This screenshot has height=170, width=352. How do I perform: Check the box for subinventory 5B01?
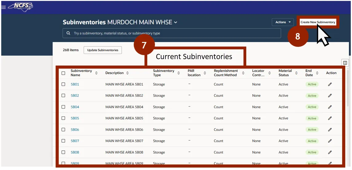click(x=63, y=84)
